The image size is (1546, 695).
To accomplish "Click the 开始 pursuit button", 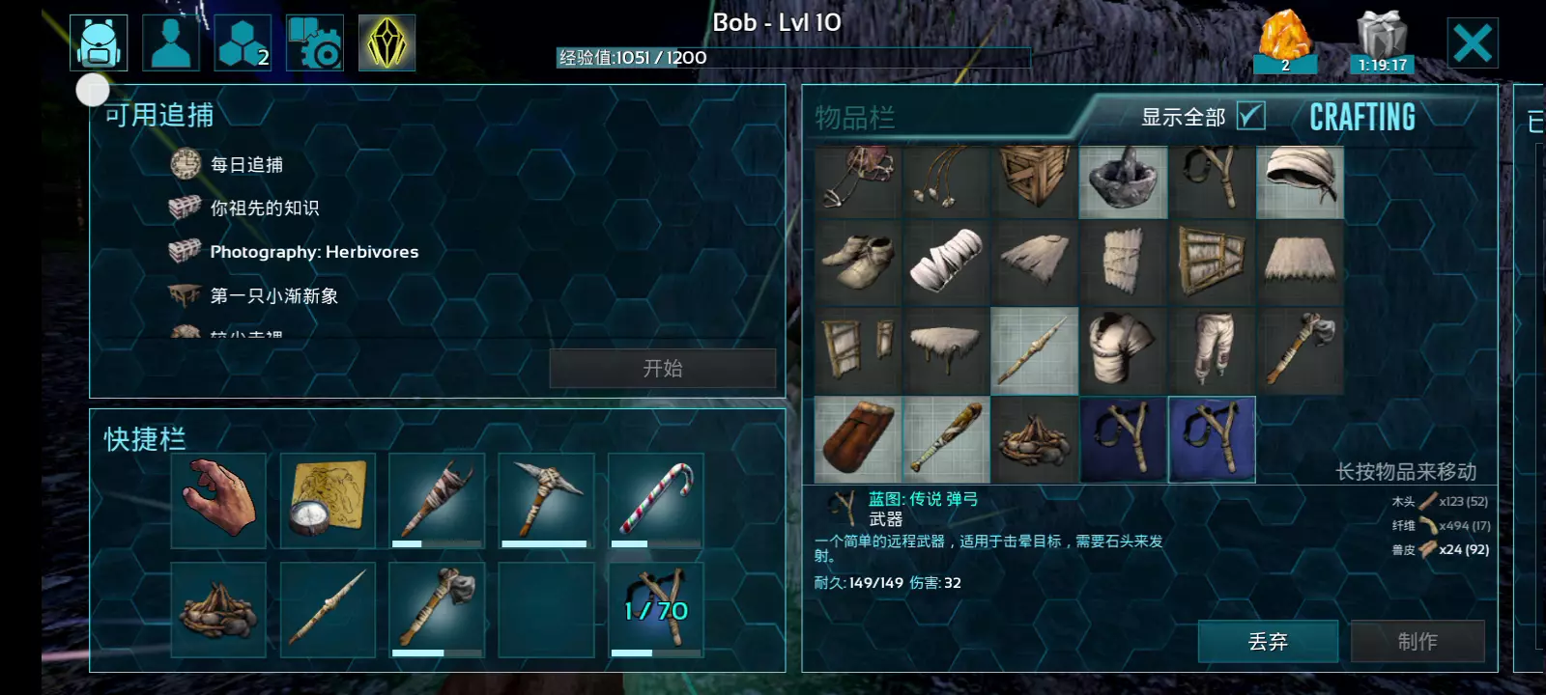I will click(x=663, y=368).
